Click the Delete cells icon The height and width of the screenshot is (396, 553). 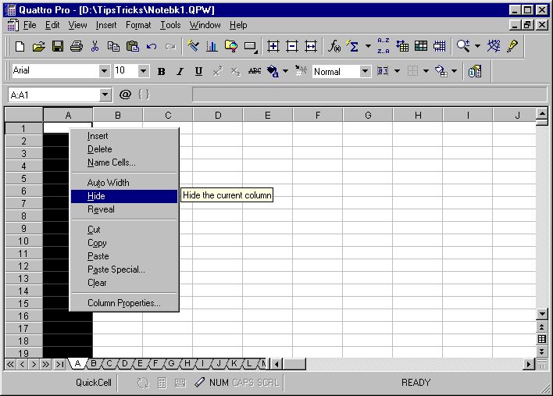pyautogui.click(x=292, y=46)
